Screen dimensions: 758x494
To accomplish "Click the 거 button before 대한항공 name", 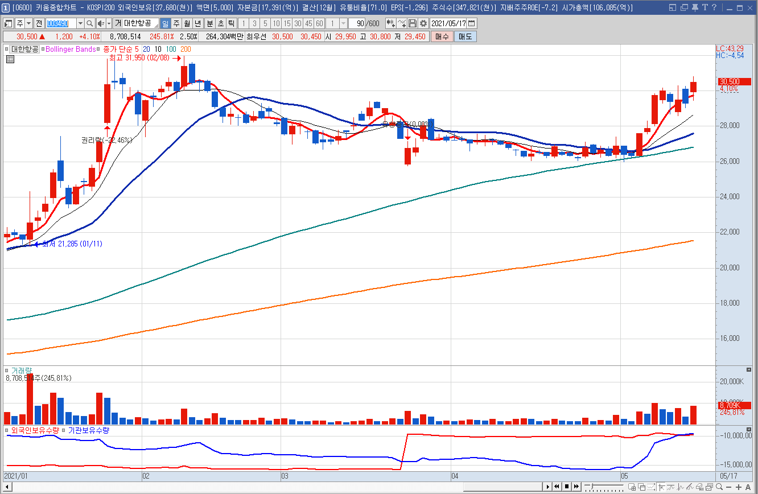I will [x=118, y=23].
